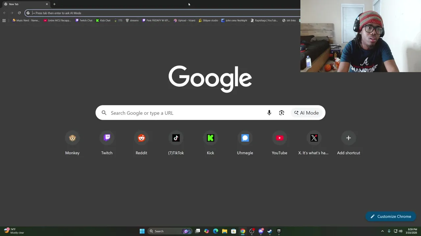Click the tray microphone icon
Image resolution: width=421 pixels, height=236 pixels.
click(x=389, y=231)
